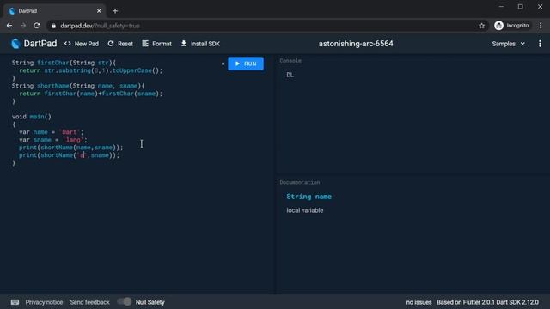Click the return firstChar(name)+firstChar(sname) line
Screen dimensions: 550x309
[x=91, y=94]
